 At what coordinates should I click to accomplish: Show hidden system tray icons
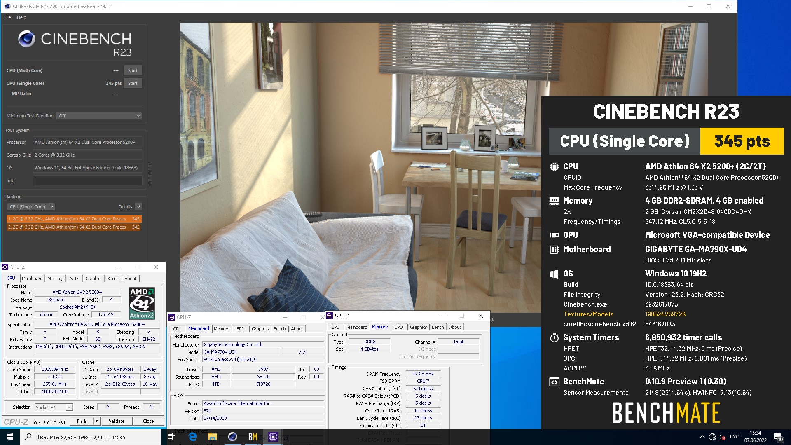point(702,437)
